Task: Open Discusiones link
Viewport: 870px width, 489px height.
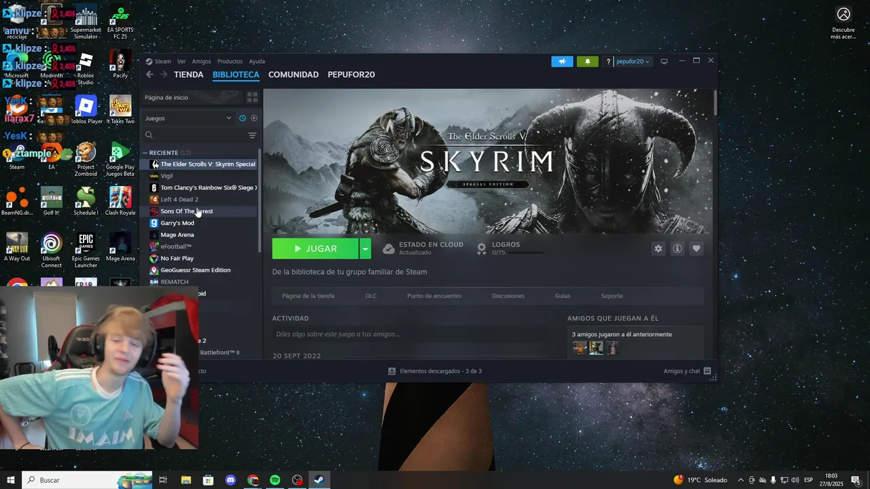Action: click(508, 296)
